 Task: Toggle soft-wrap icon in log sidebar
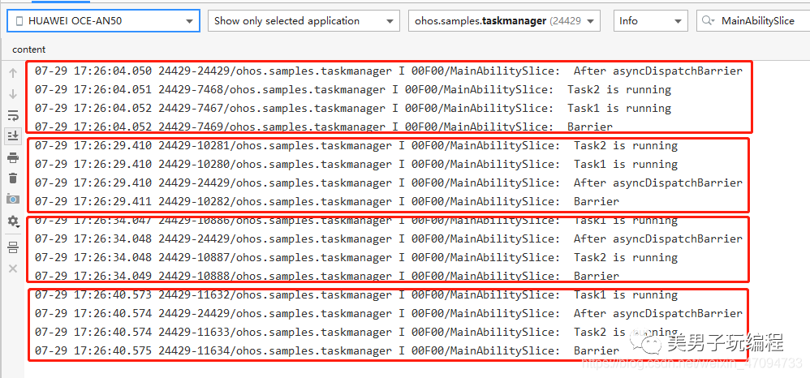coord(13,116)
